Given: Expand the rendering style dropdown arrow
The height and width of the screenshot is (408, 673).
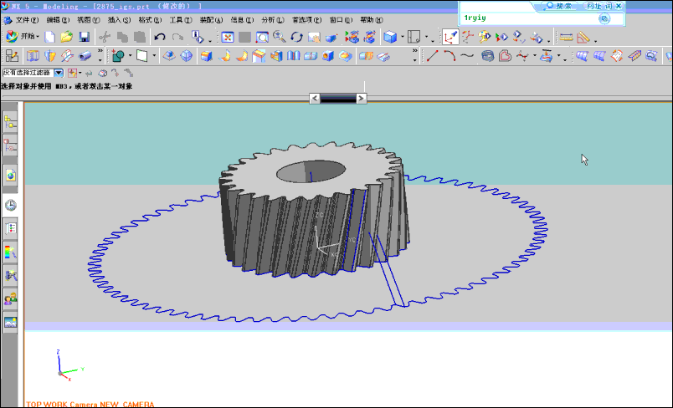Looking at the screenshot, I should 402,38.
